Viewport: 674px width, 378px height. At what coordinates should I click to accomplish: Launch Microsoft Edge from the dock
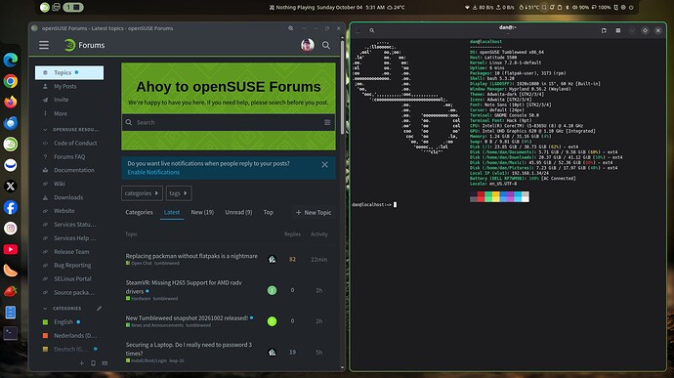pos(11,60)
